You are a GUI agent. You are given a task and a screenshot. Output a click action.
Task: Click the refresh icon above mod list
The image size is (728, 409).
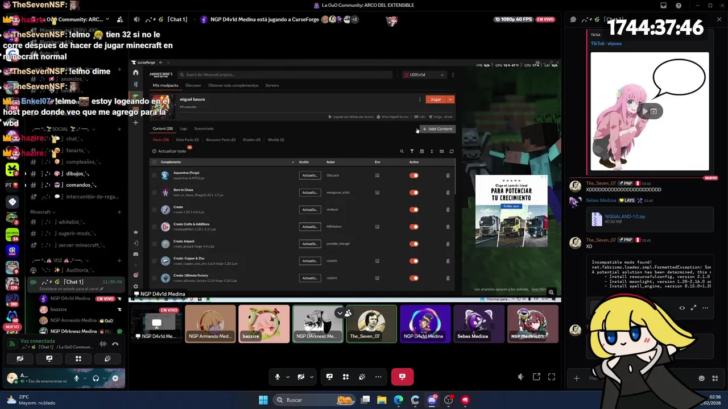tap(452, 151)
